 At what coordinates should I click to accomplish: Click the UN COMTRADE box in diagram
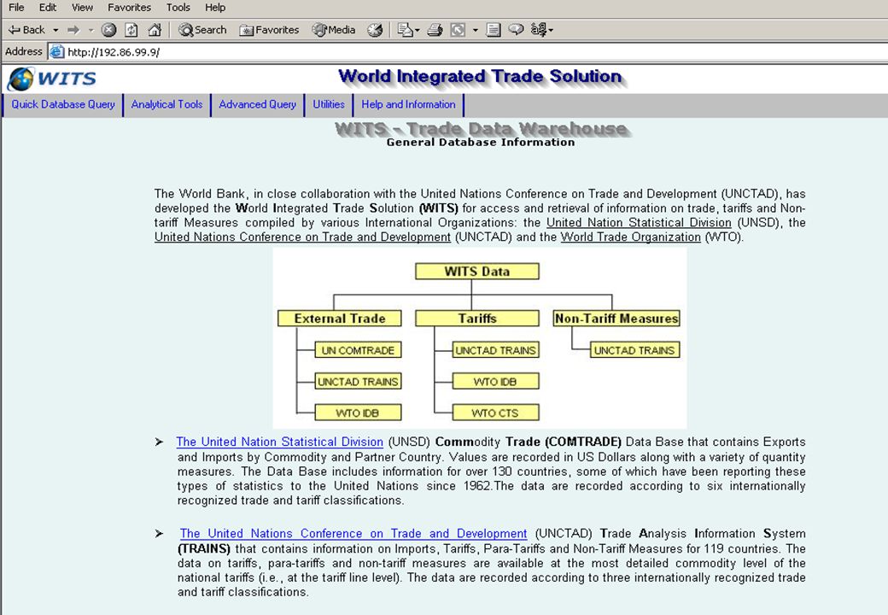(358, 350)
